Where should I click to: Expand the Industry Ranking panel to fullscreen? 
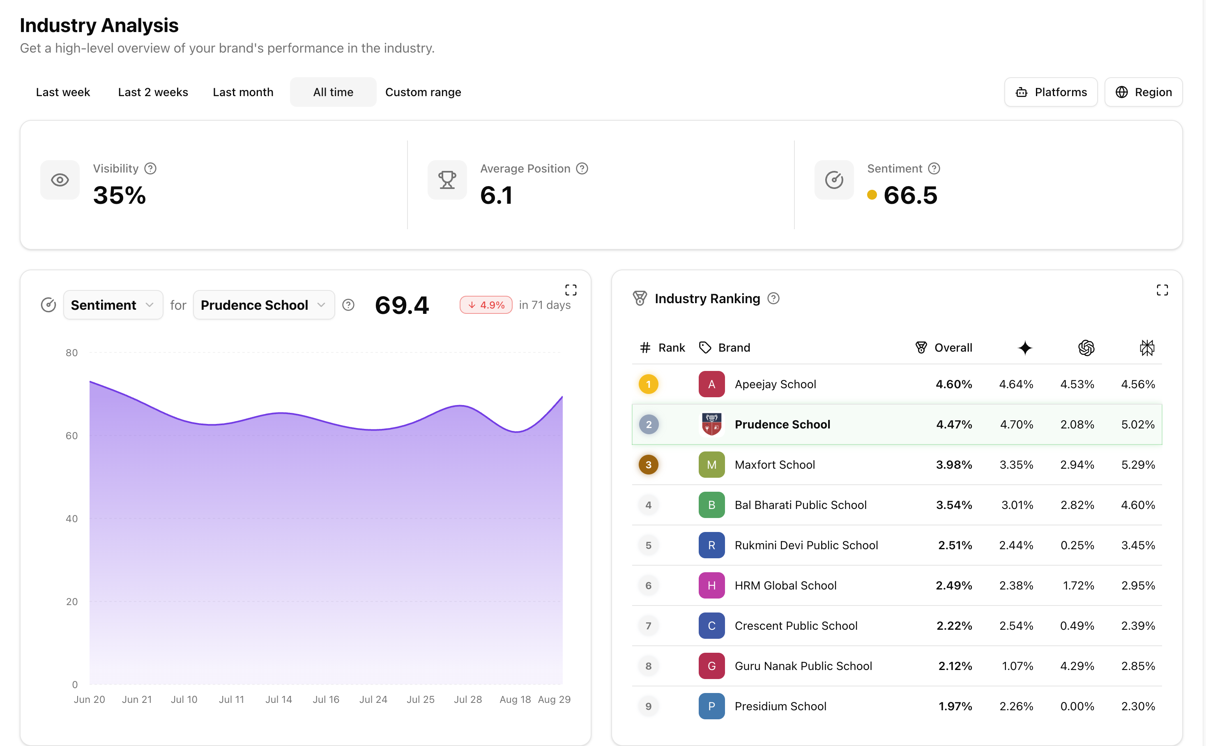(x=1162, y=290)
